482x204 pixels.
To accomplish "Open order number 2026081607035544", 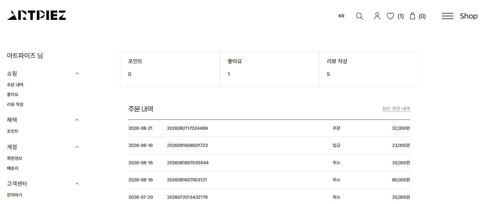I will click(x=188, y=163).
